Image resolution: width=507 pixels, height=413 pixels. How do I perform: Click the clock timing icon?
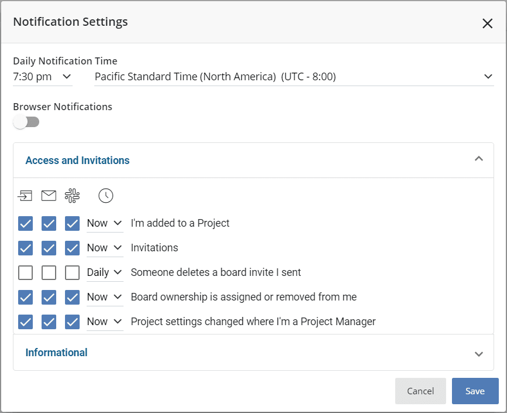105,195
